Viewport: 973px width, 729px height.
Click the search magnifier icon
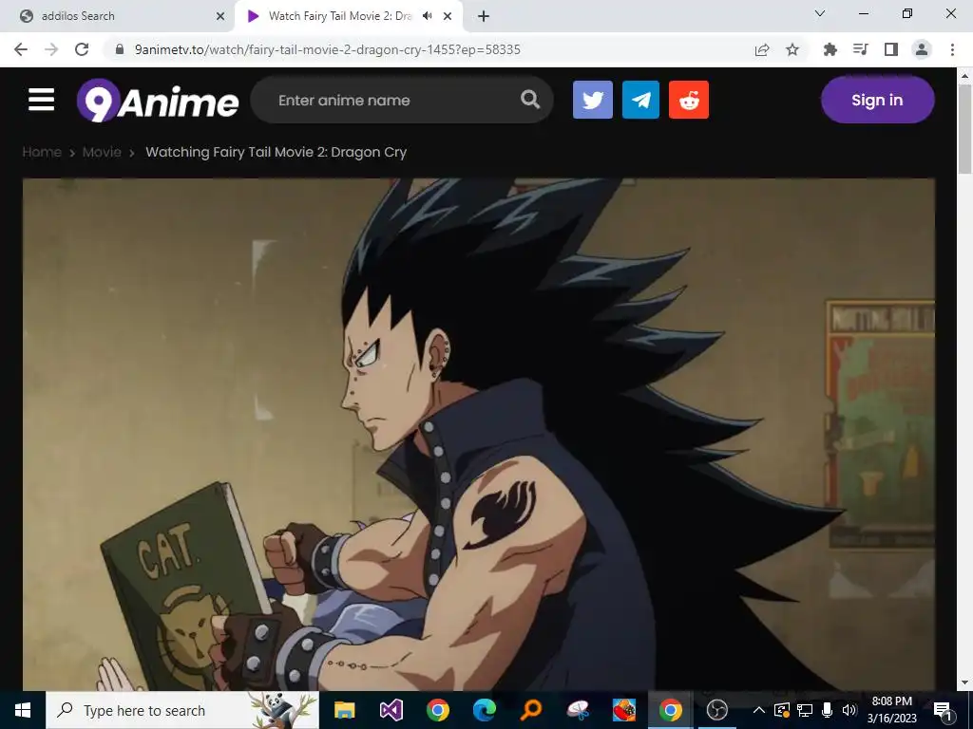(529, 99)
